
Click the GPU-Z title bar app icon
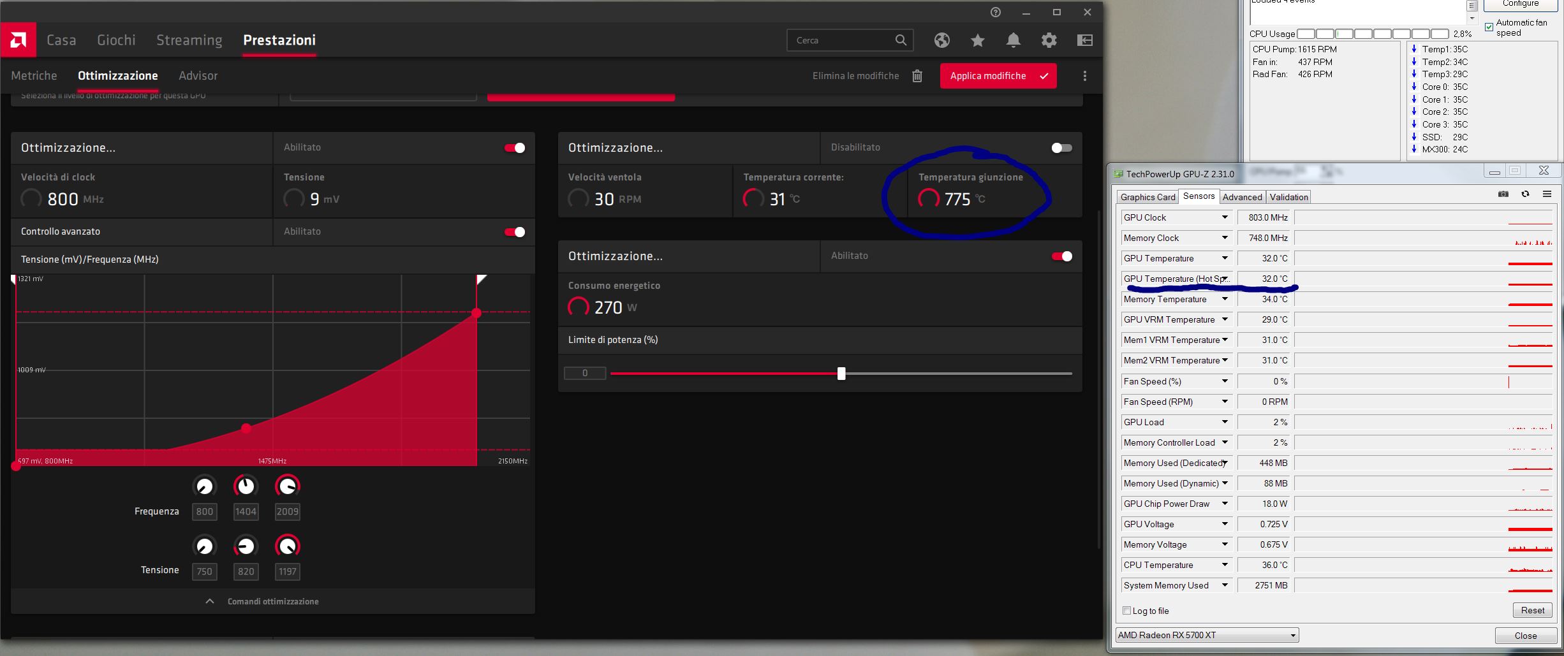click(1118, 174)
